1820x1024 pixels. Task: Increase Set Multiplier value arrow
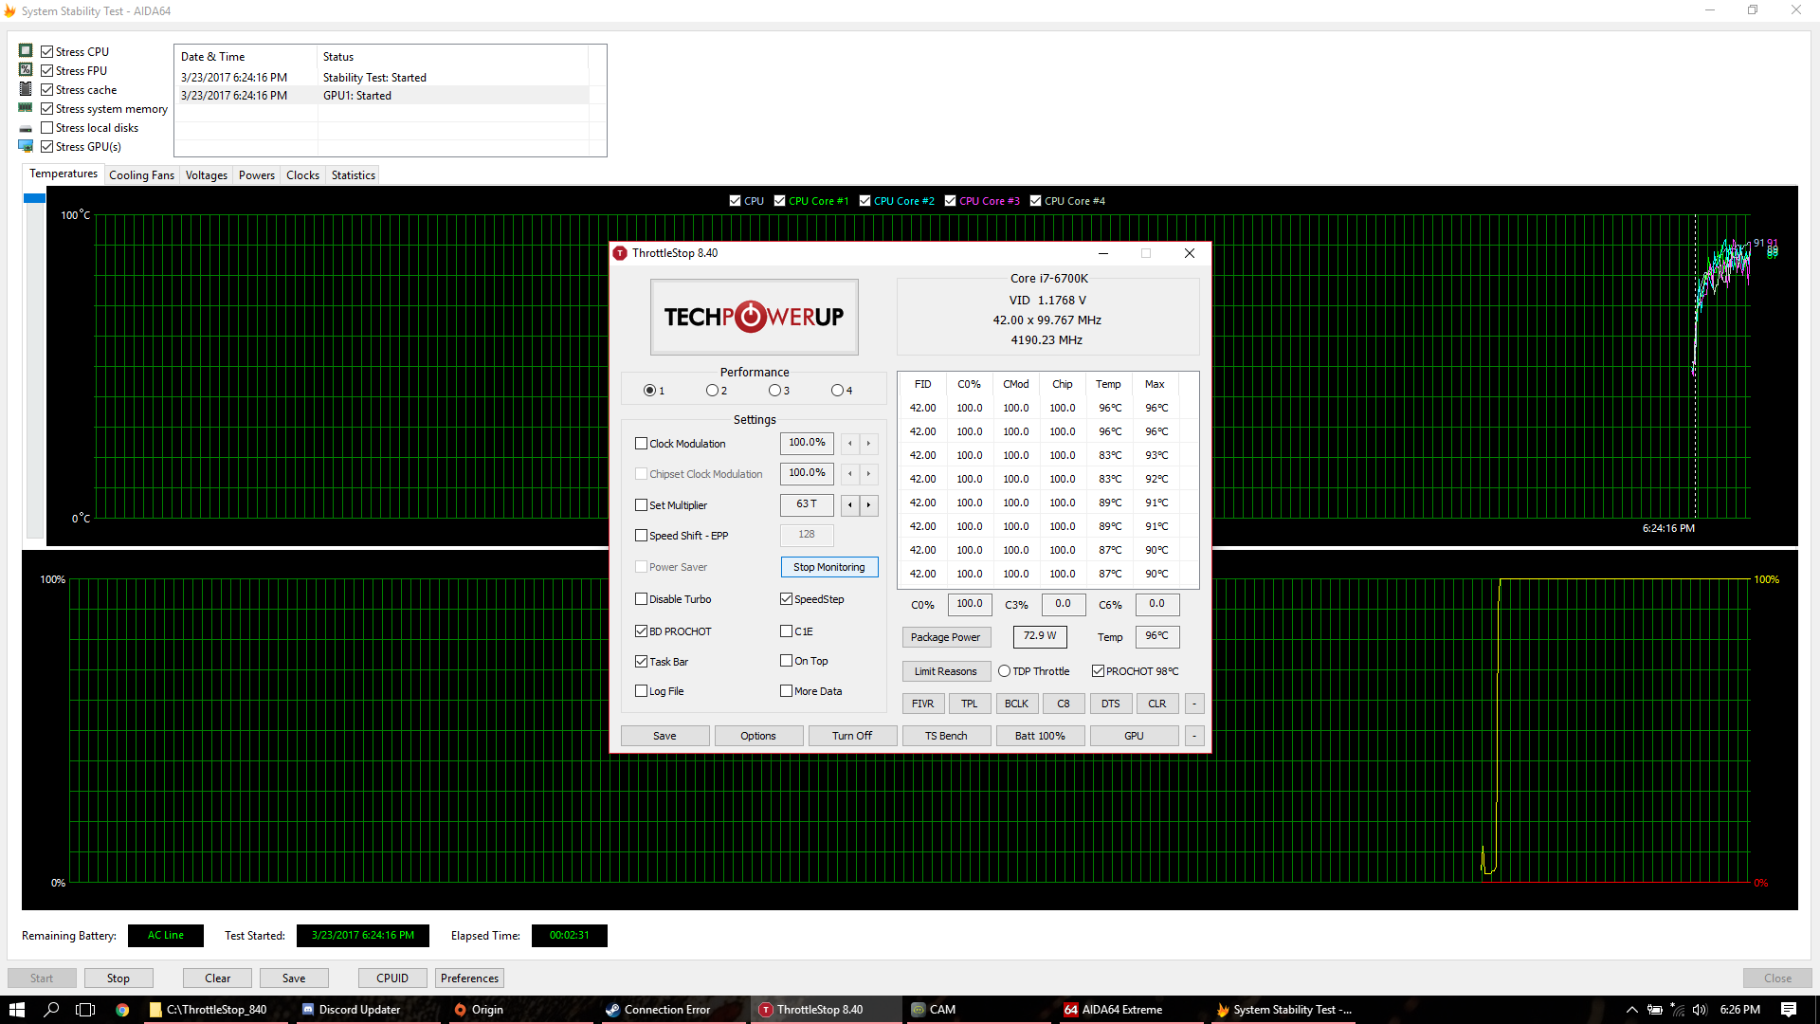coord(868,505)
